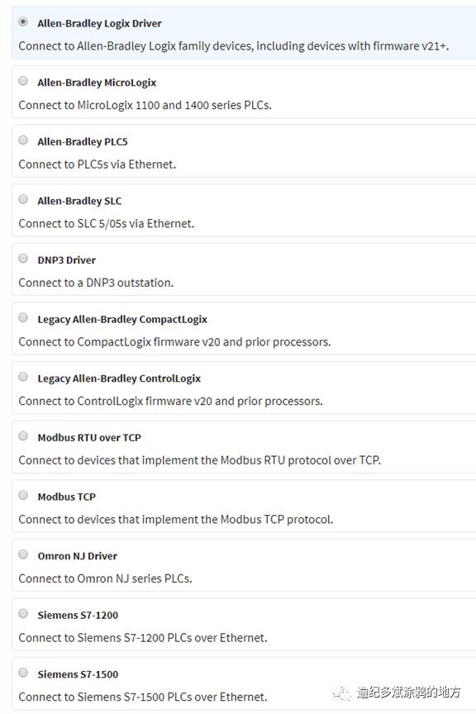The image size is (476, 714).
Task: Click the Siemens S7-1500 title label
Action: click(x=78, y=674)
